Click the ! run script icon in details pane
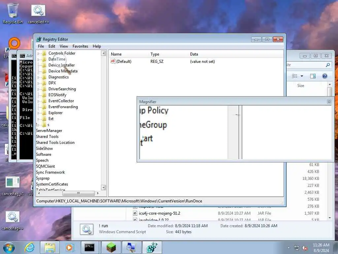Viewport: 338px width, 254px height. [x=87, y=229]
